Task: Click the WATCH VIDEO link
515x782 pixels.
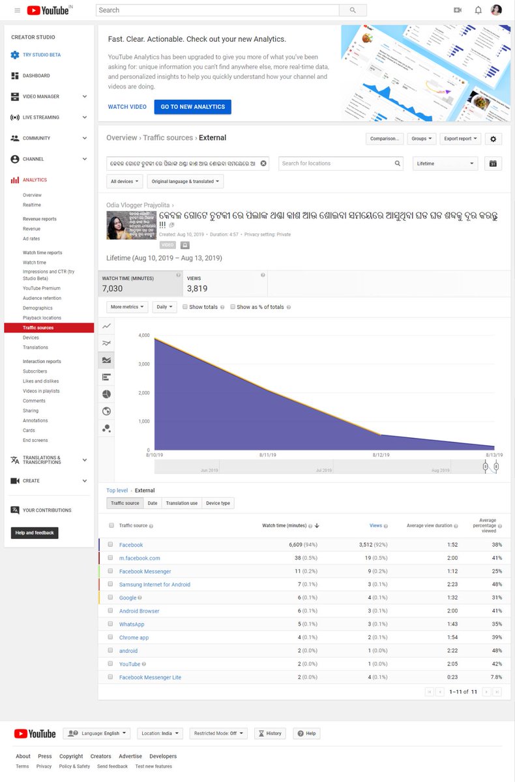Action: point(127,107)
